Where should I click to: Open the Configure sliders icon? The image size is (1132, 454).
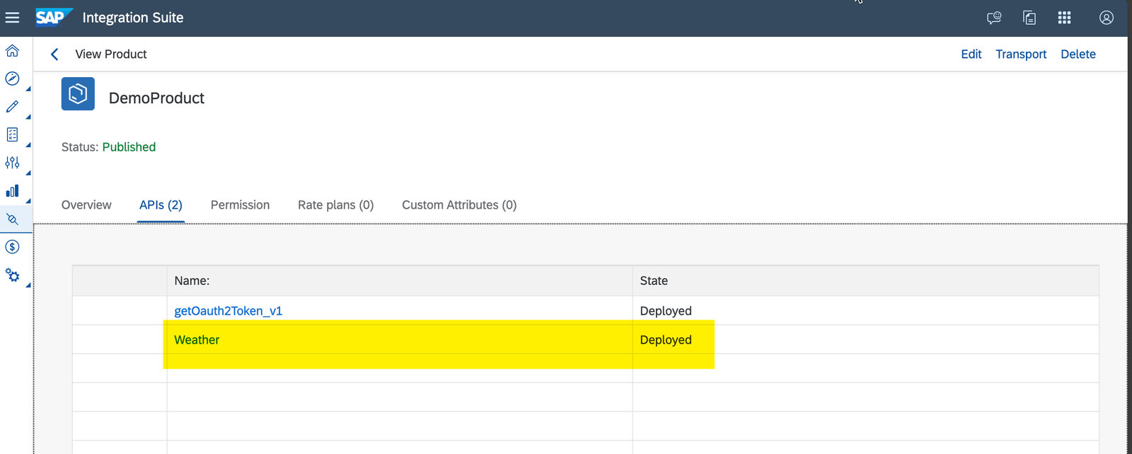click(x=12, y=163)
